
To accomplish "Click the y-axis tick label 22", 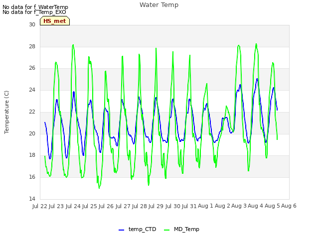I will (x=32, y=112).
